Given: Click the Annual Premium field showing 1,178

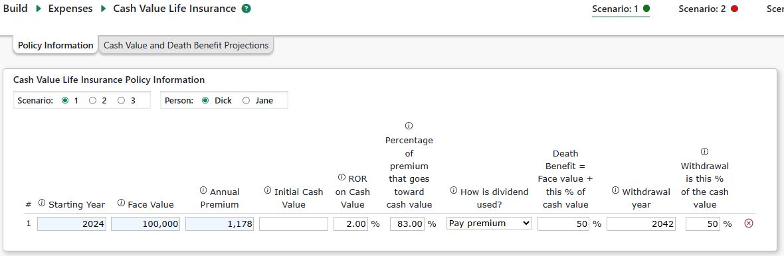Looking at the screenshot, I should coord(219,224).
